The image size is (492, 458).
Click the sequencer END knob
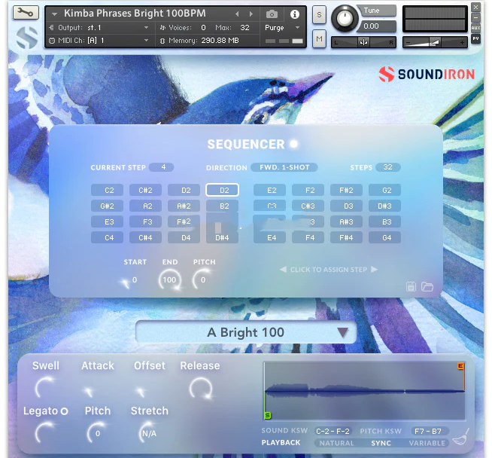(170, 279)
